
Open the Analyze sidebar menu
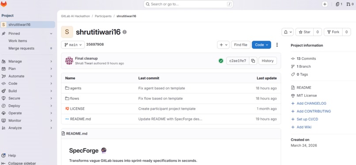click(x=28, y=128)
